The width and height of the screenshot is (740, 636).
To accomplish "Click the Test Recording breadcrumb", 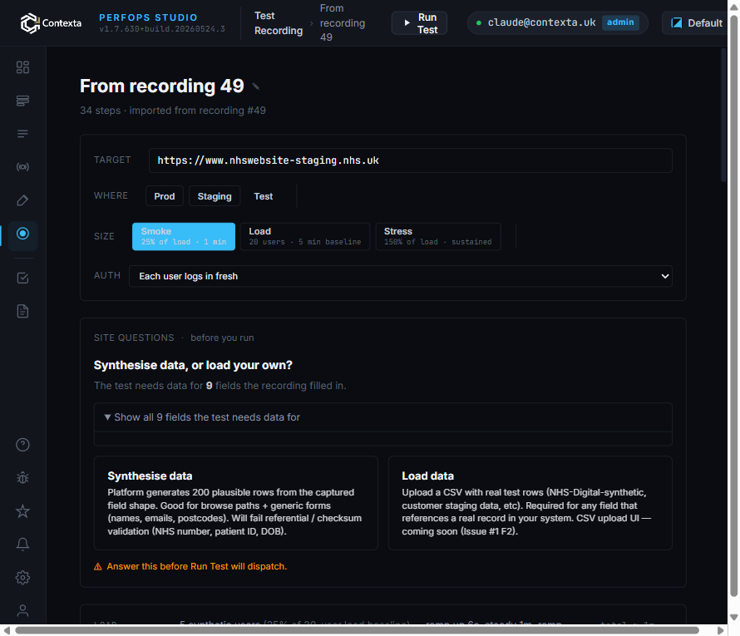I will [x=279, y=23].
